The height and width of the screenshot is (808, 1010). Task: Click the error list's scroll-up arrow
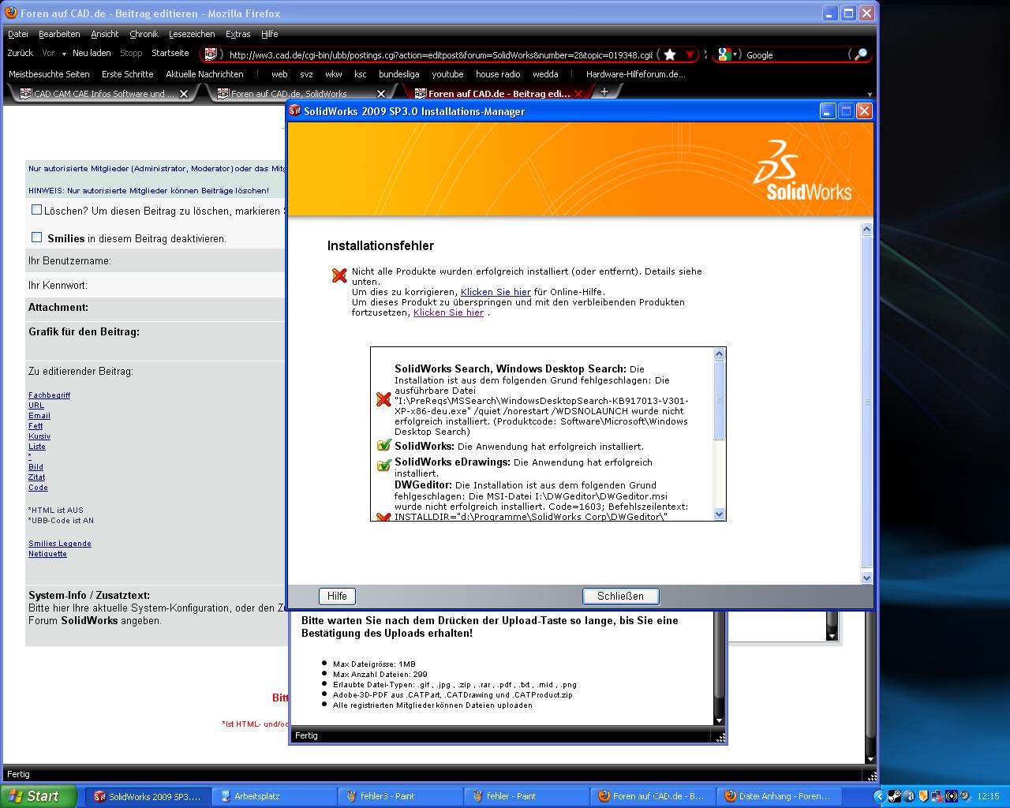(719, 354)
